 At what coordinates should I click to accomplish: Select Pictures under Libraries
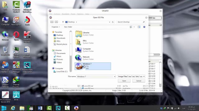click(58, 59)
